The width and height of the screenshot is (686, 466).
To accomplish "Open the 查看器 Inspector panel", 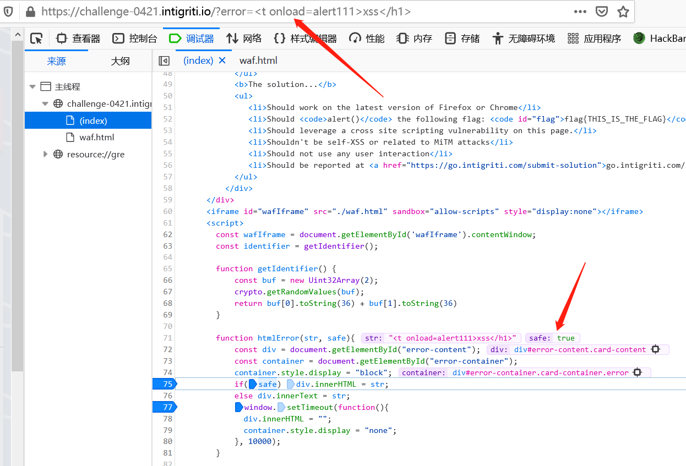I will point(79,39).
